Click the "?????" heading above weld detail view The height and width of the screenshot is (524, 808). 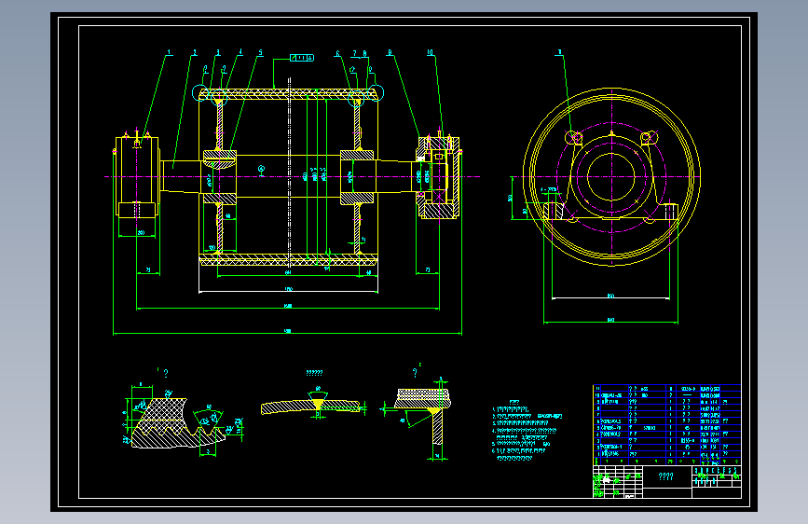tap(314, 372)
